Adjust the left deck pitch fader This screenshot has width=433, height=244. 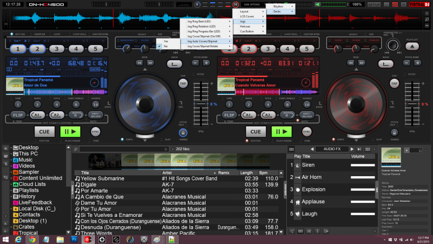(201, 104)
